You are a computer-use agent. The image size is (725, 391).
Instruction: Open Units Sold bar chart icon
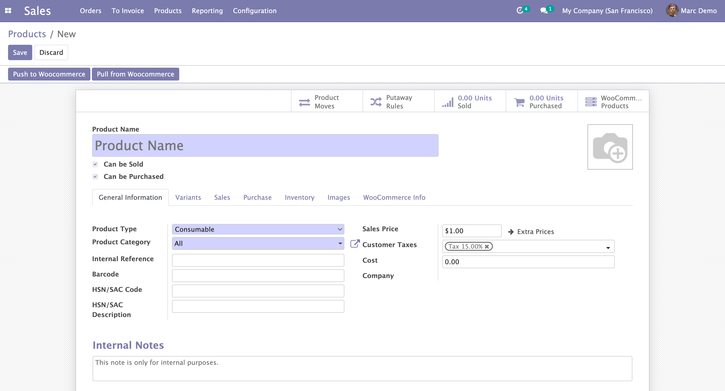point(448,102)
